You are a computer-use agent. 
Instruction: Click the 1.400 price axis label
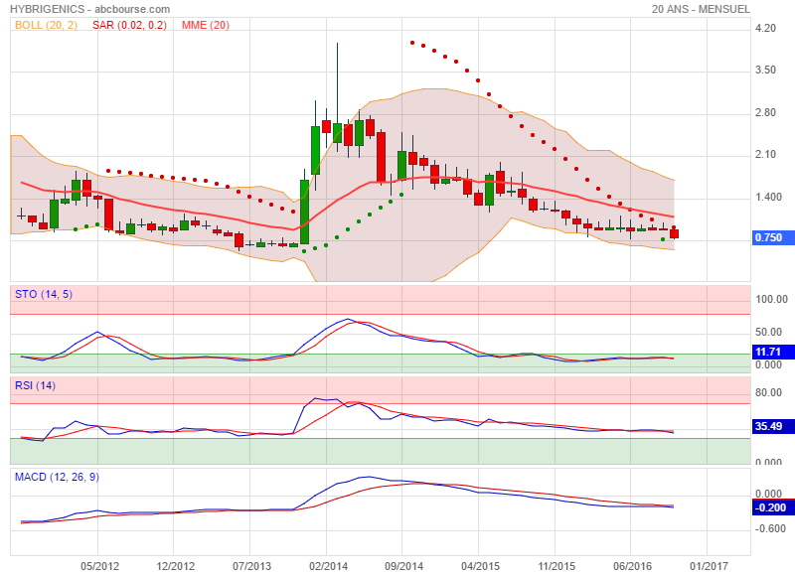(768, 197)
